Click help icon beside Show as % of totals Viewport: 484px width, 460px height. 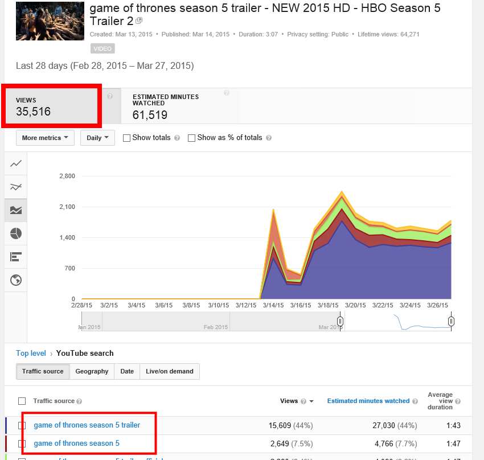point(269,138)
